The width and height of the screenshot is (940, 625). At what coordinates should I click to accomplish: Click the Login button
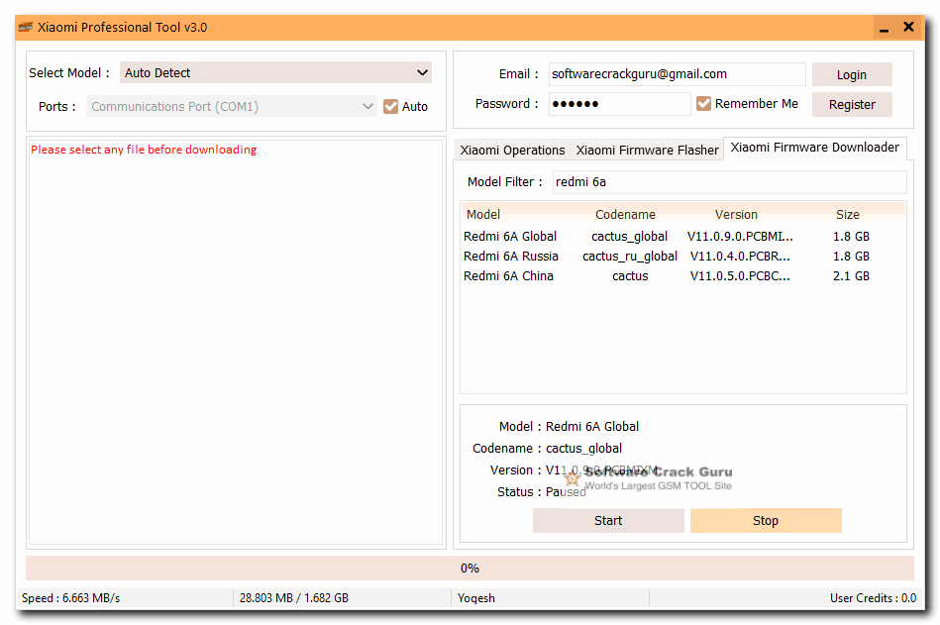coord(852,75)
